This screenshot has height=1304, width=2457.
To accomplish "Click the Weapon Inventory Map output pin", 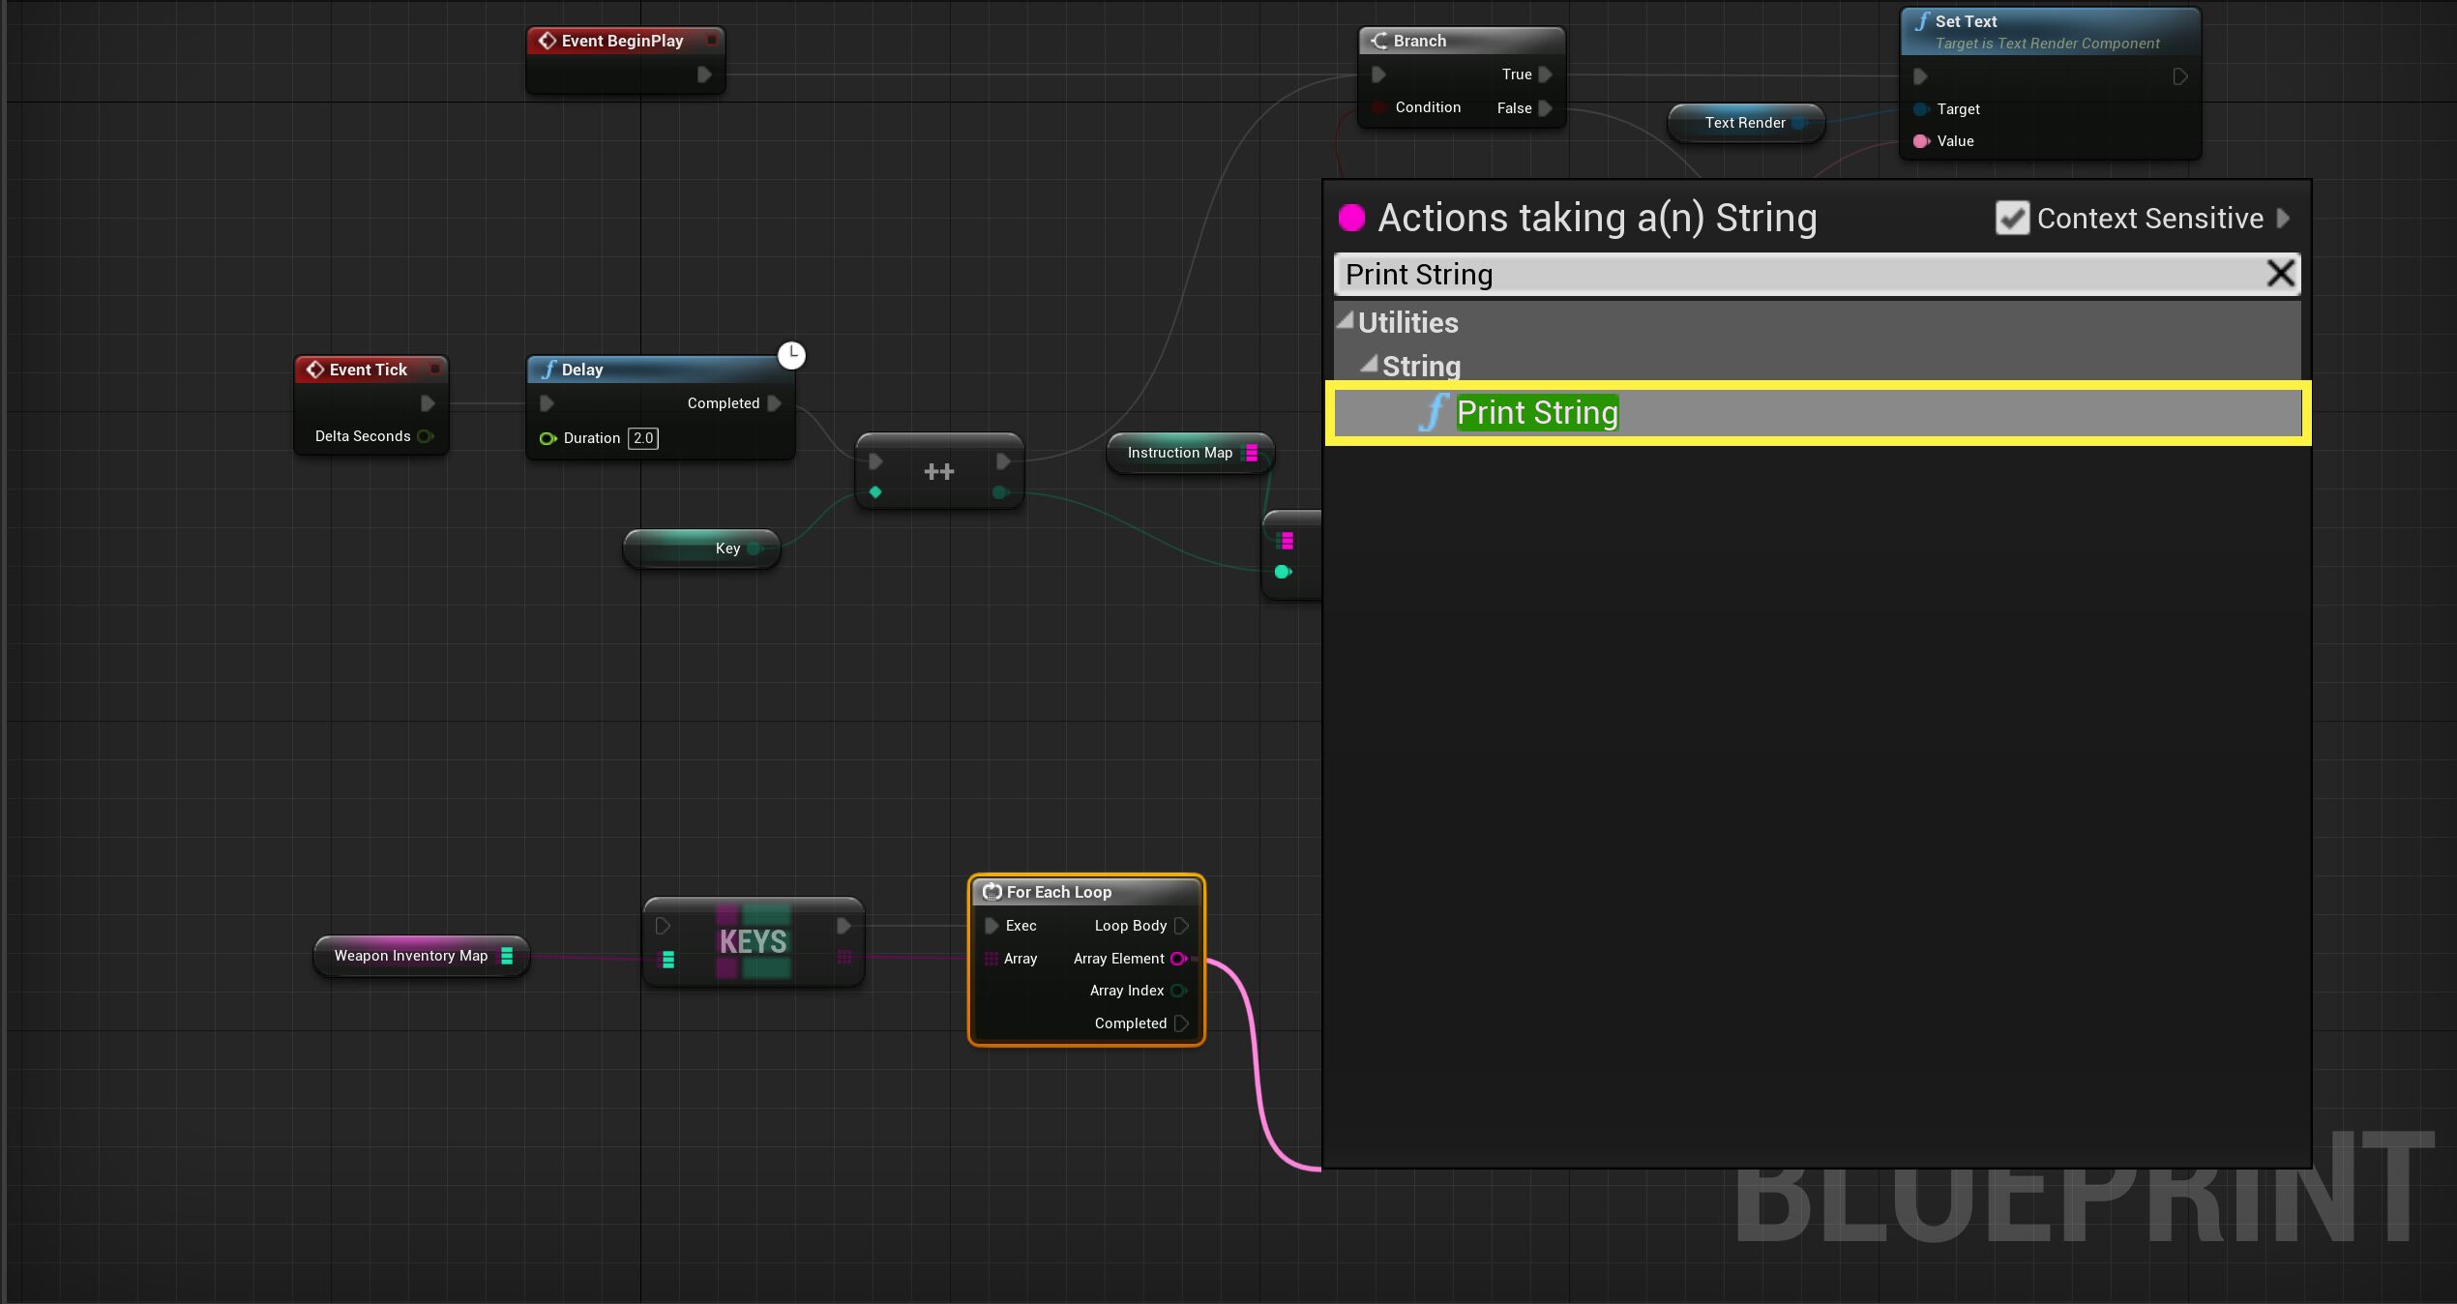I will pos(506,956).
